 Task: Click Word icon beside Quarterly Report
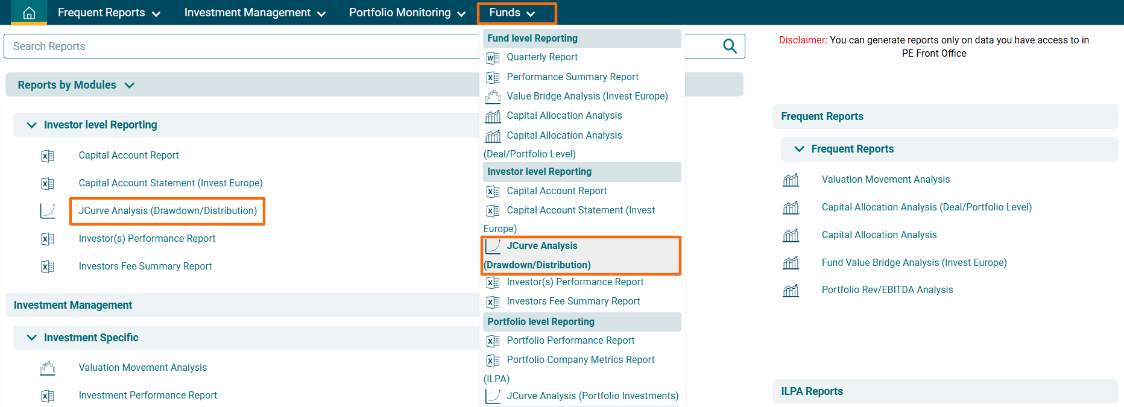pos(493,58)
